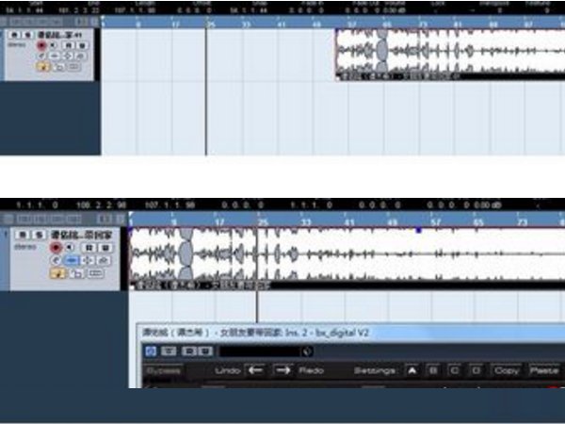Screen dimensions: 565x424
Task: Edit lower info line length value 107.1.1.98
Action: (x=169, y=205)
